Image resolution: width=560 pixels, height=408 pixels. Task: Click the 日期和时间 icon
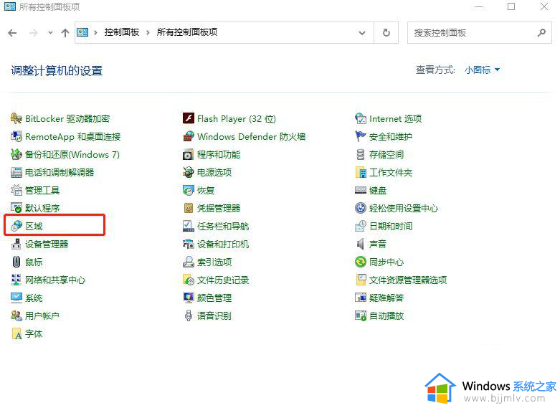click(x=361, y=226)
